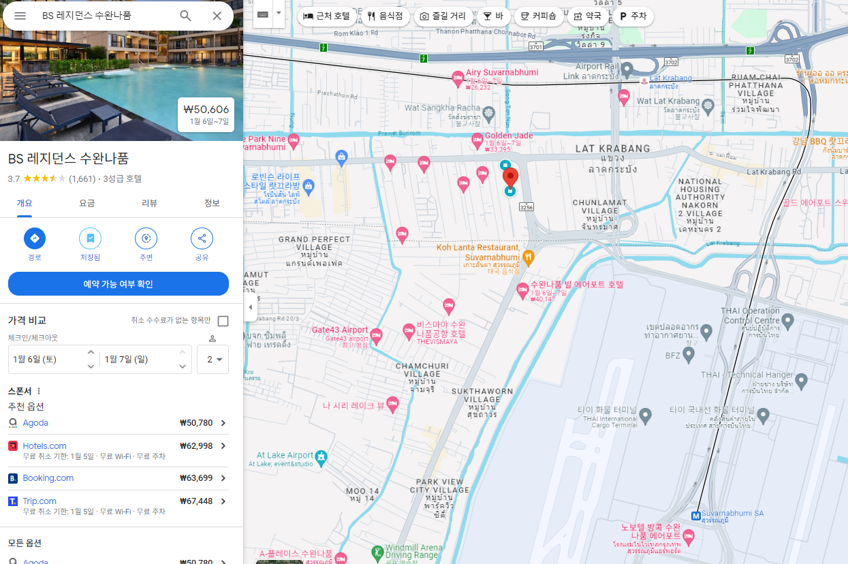Screen dimensions: 848x564
Task: Clear the search with X icon
Action: pyautogui.click(x=217, y=16)
